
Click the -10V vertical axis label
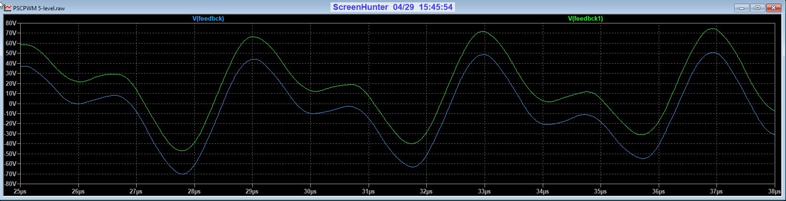coord(10,114)
